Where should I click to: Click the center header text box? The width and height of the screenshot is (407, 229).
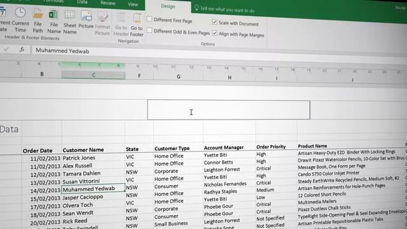(x=229, y=110)
